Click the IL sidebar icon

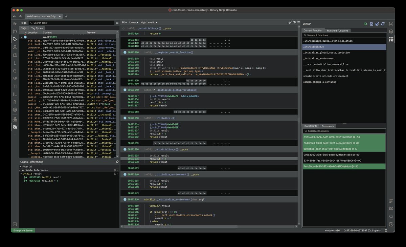[15, 94]
